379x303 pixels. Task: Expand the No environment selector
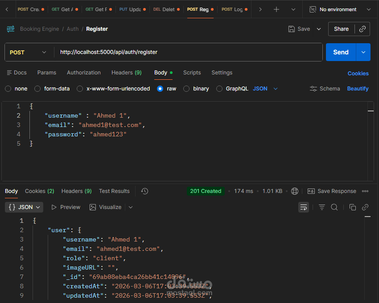click(369, 9)
